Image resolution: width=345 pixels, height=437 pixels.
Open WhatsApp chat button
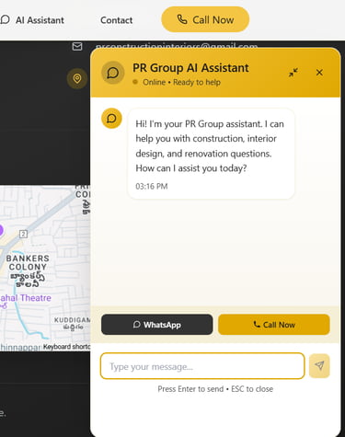point(157,325)
